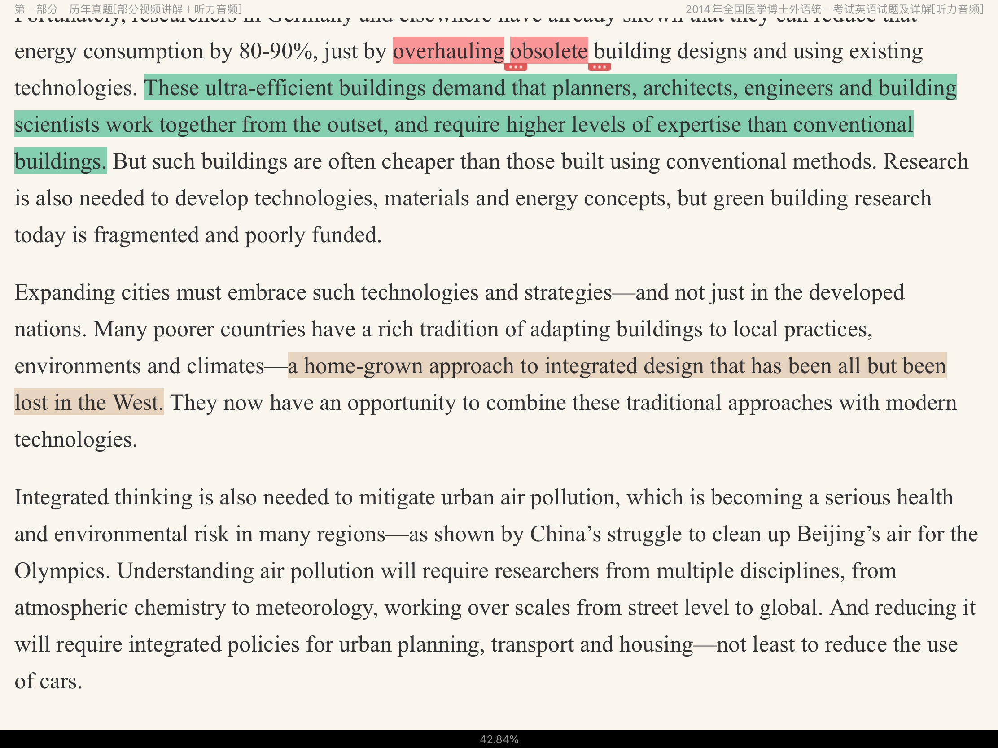Click the words "of cars." at the paragraph end
Image resolution: width=998 pixels, height=748 pixels.
48,681
